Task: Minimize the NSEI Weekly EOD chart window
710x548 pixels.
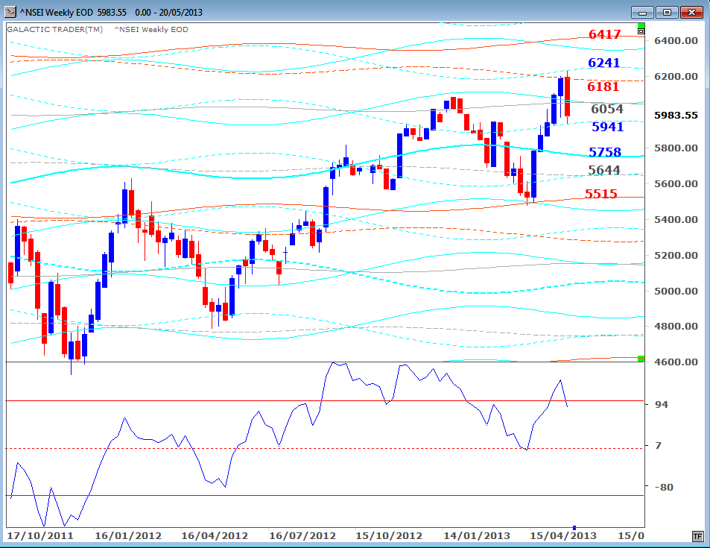Action: (642, 12)
